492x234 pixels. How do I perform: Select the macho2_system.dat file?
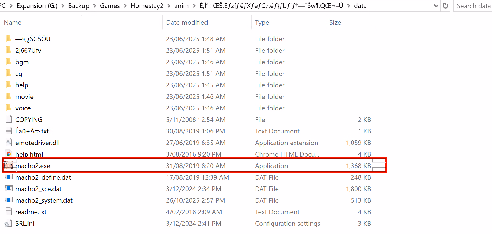tap(44, 200)
